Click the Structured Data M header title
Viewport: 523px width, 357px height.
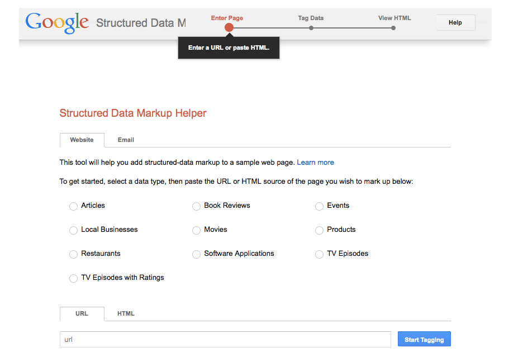pos(141,23)
